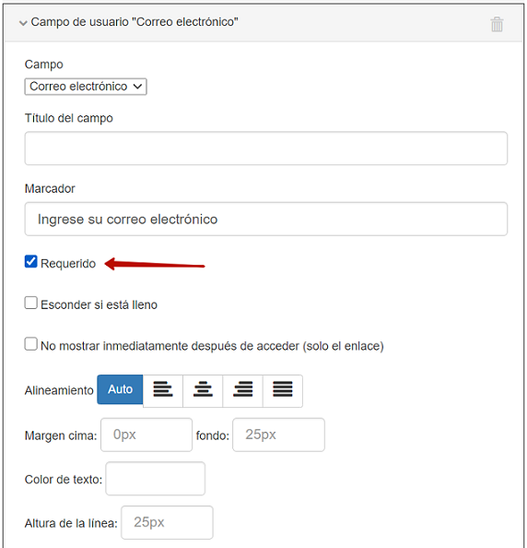Choose the Auto alignment button
The height and width of the screenshot is (548, 527).
120,389
